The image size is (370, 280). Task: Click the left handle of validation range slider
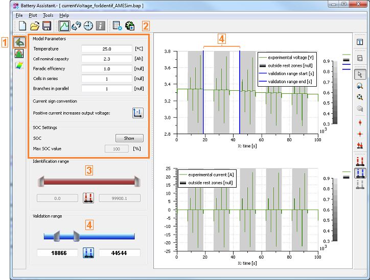58,236
